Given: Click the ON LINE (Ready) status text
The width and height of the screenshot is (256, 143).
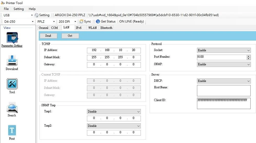Looking at the screenshot, I should point(132,21).
